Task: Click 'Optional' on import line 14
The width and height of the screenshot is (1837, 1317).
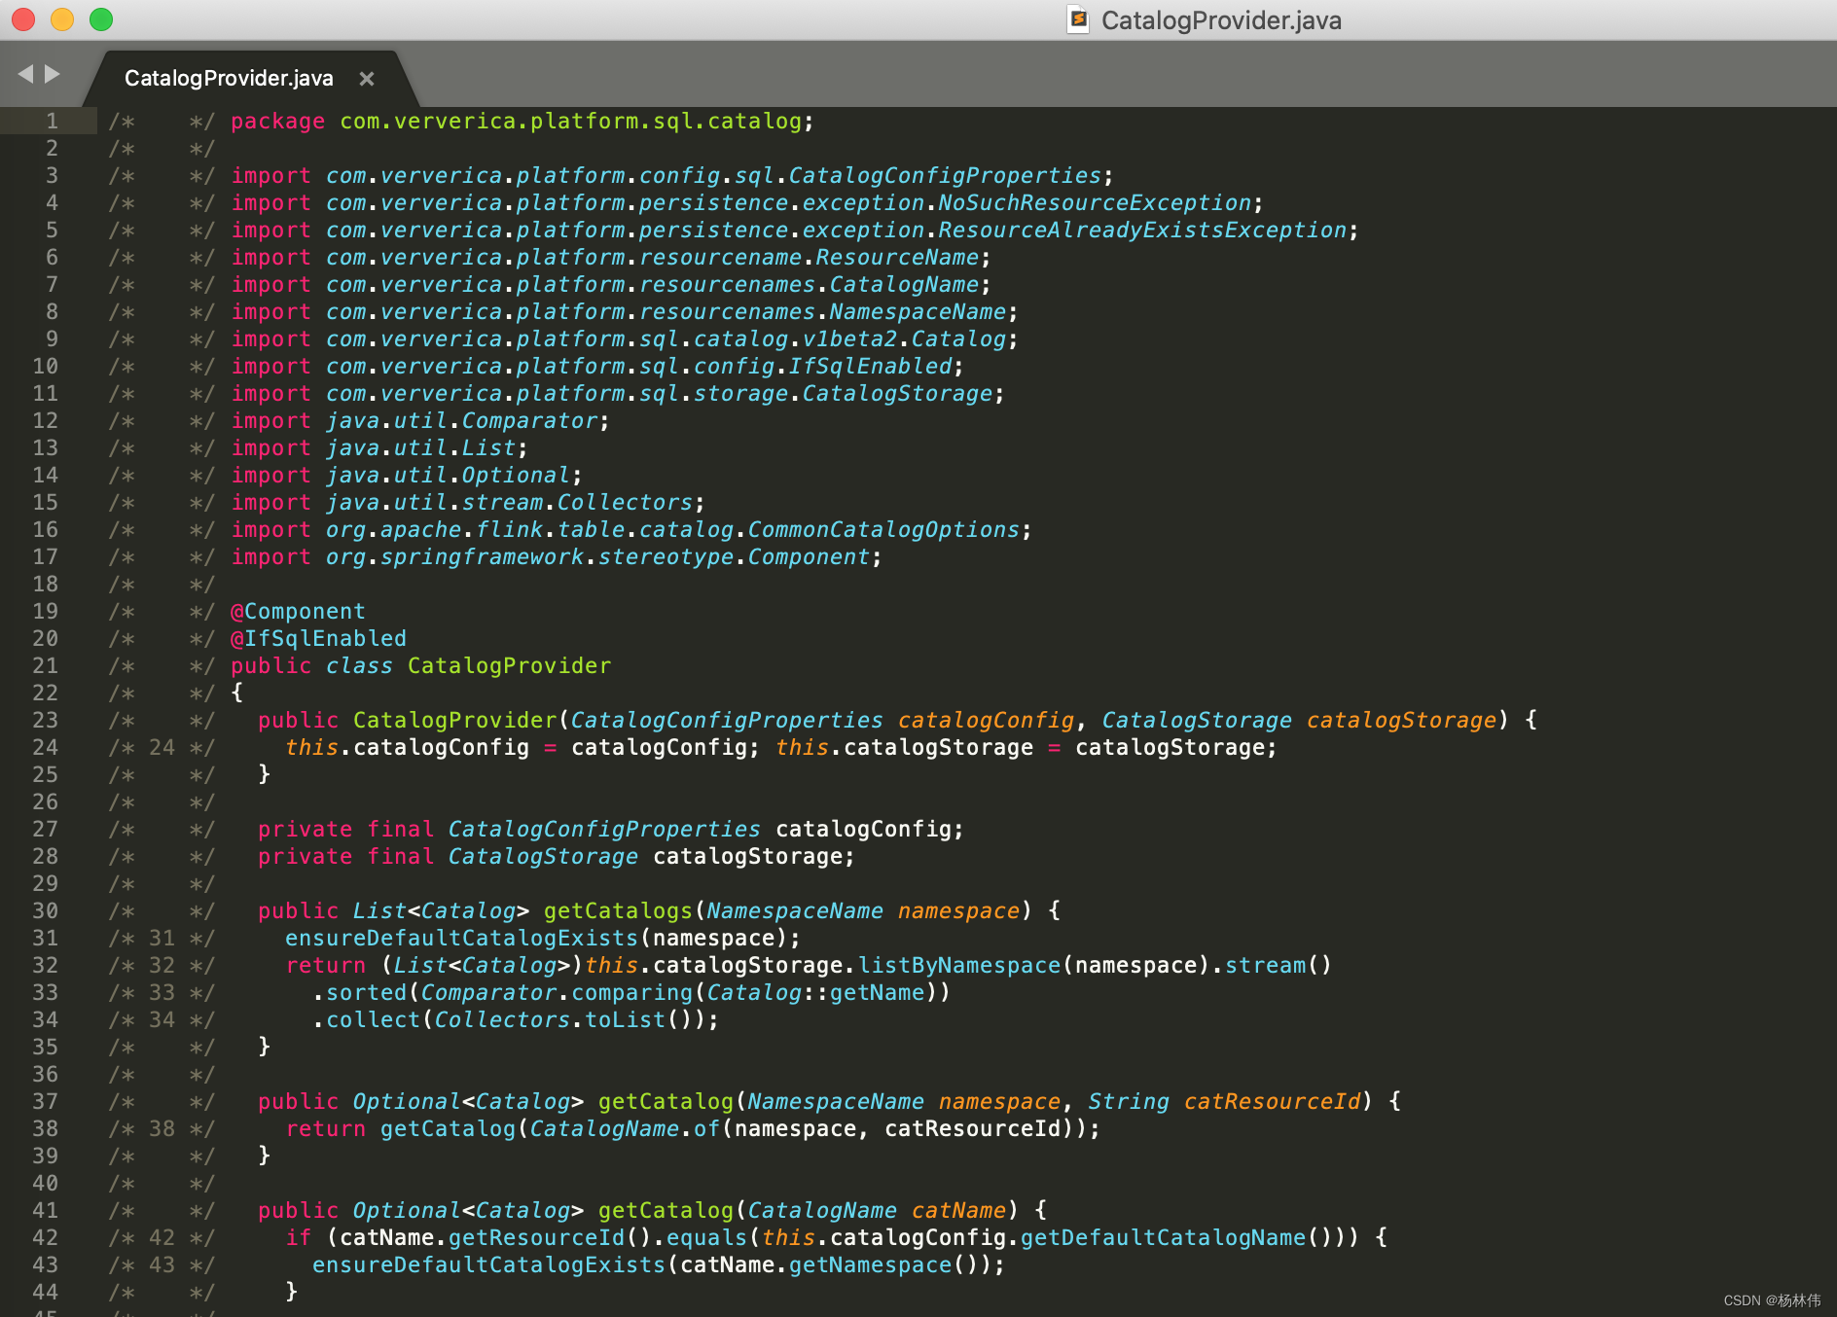Action: pos(516,476)
